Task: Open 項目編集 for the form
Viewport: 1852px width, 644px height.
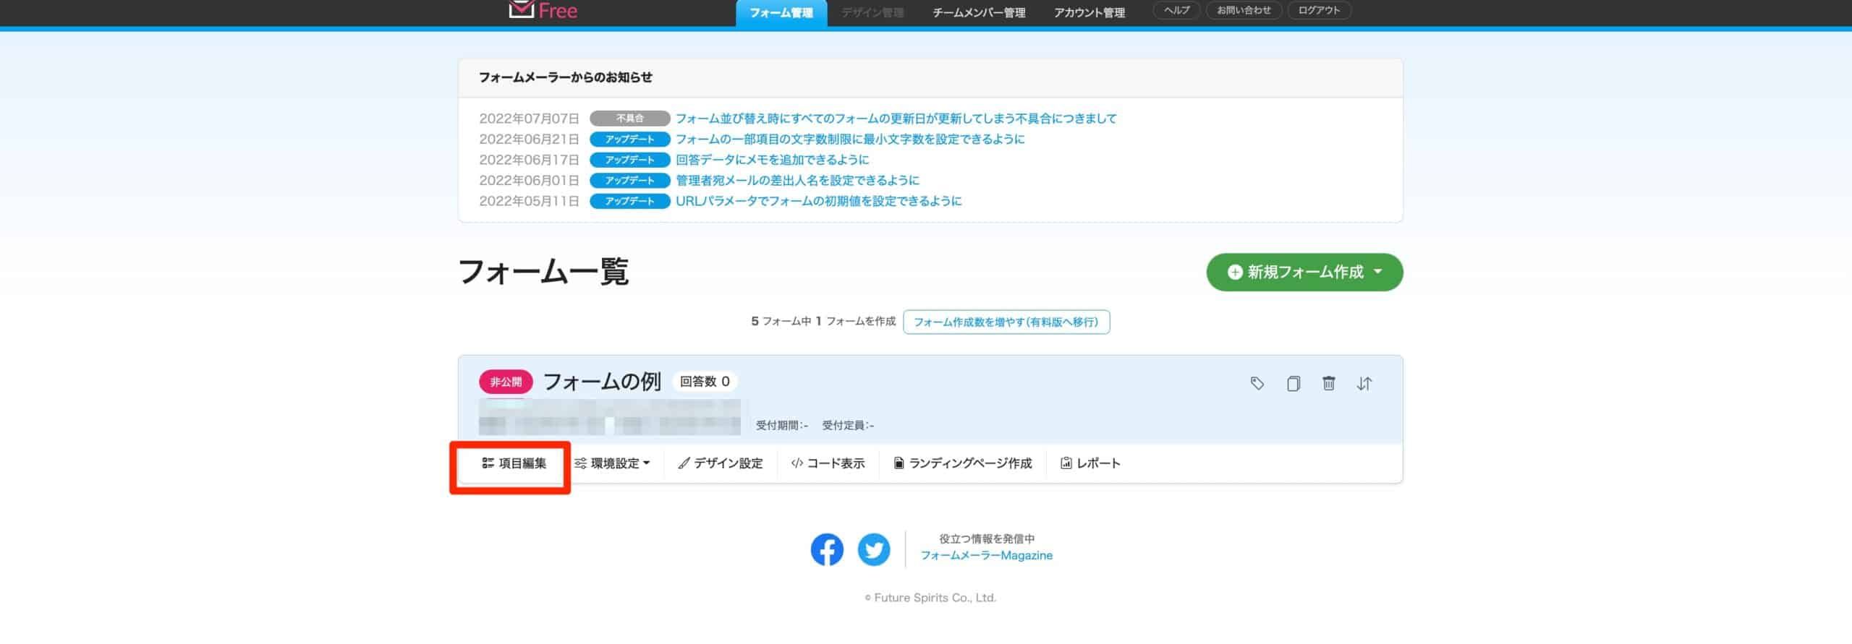Action: click(514, 463)
